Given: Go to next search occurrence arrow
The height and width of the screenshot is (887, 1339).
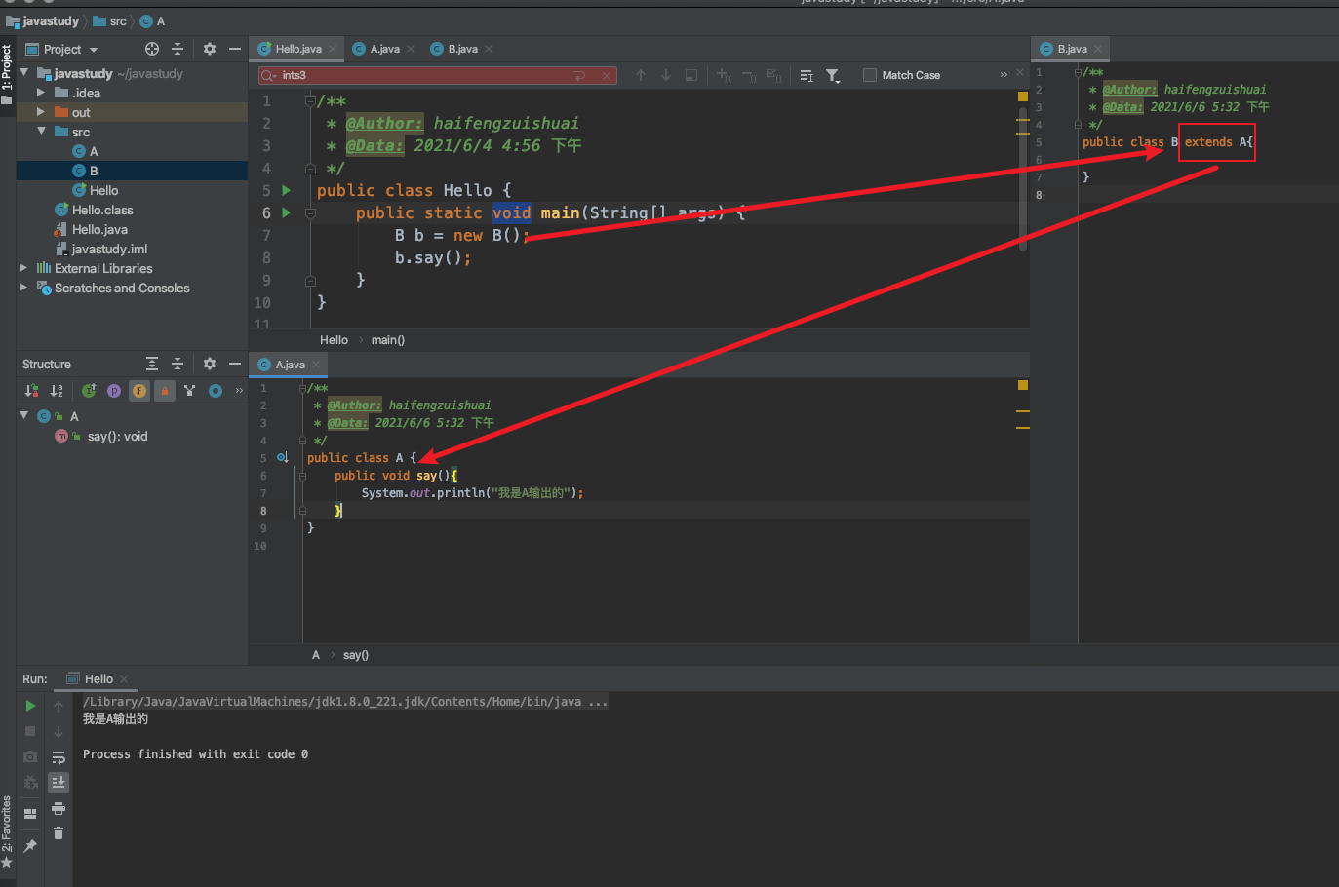Looking at the screenshot, I should (x=666, y=75).
